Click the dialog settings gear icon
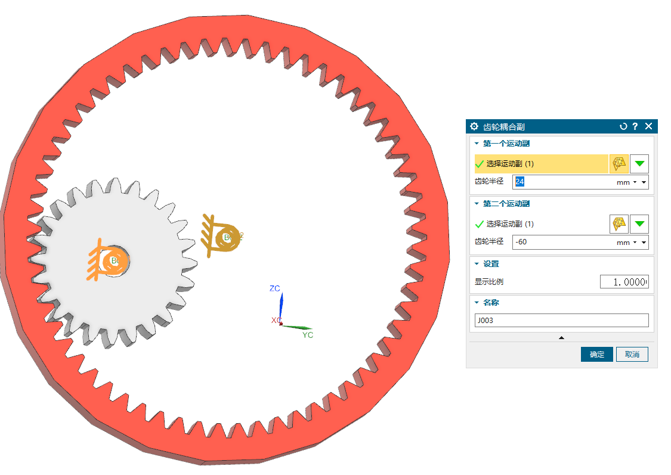Image resolution: width=671 pixels, height=475 pixels. [474, 126]
